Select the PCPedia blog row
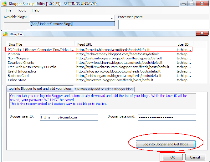 [99, 54]
